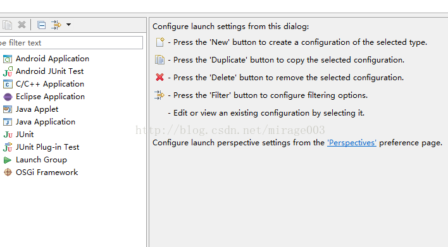Select JUnit Plug-in Test entry
The width and height of the screenshot is (448, 247).
click(x=41, y=147)
